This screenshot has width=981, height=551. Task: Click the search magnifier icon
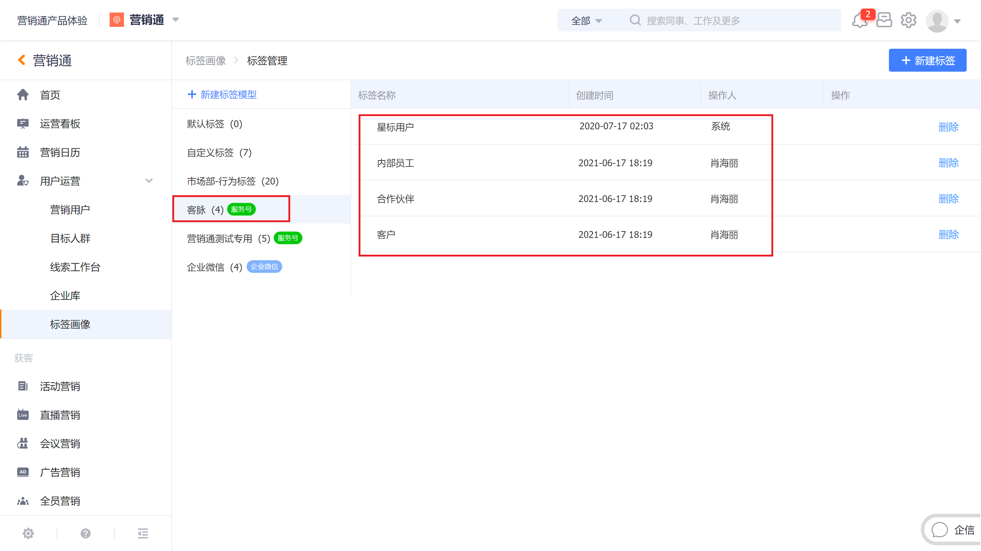tap(635, 20)
